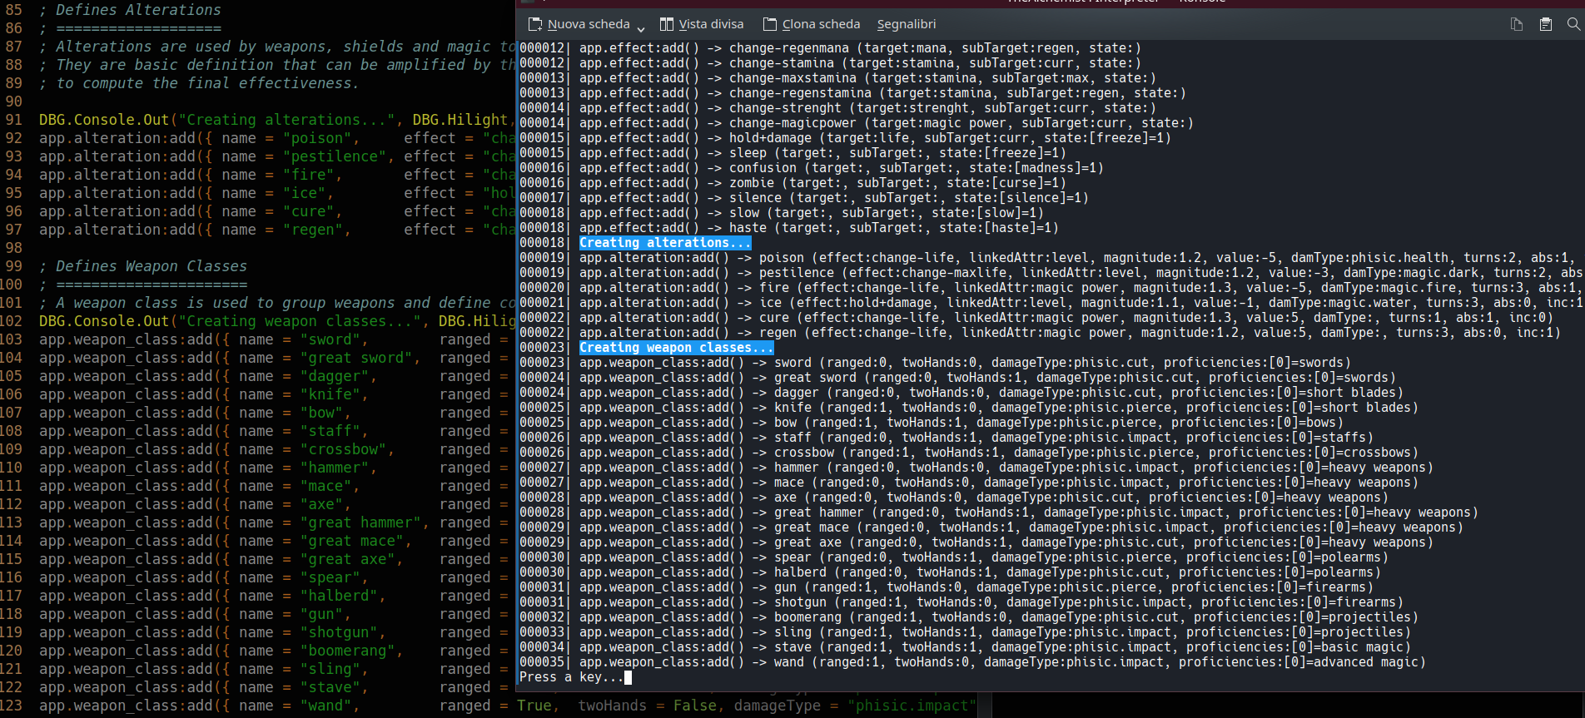The width and height of the screenshot is (1585, 718).
Task: Select highlighted "Creating weapon classes..." terminal line
Action: point(676,348)
